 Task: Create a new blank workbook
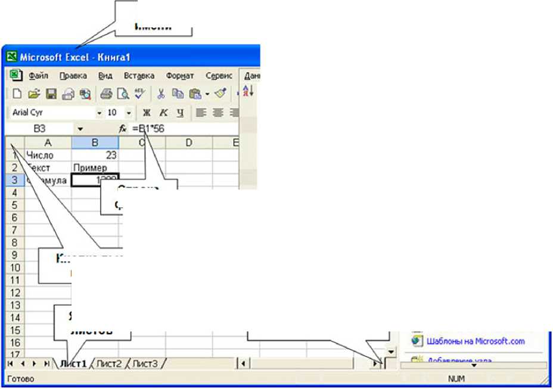17,94
